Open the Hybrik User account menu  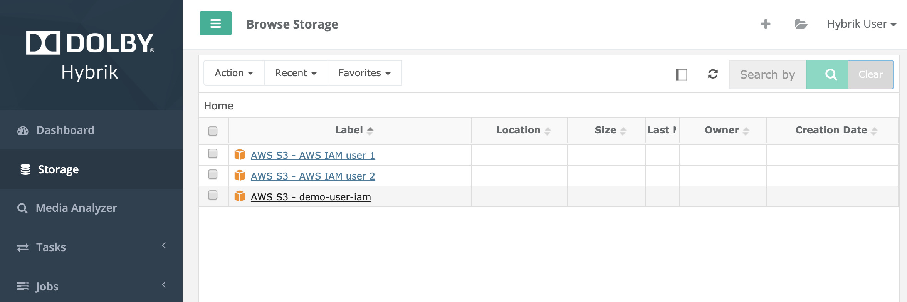(862, 24)
